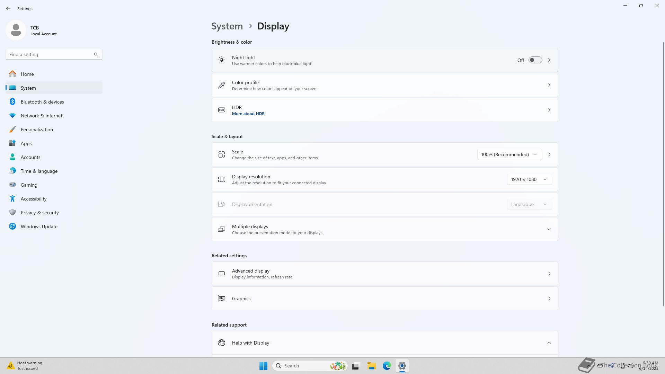Image resolution: width=665 pixels, height=374 pixels.
Task: Click the More about HDR link
Action: coord(248,114)
